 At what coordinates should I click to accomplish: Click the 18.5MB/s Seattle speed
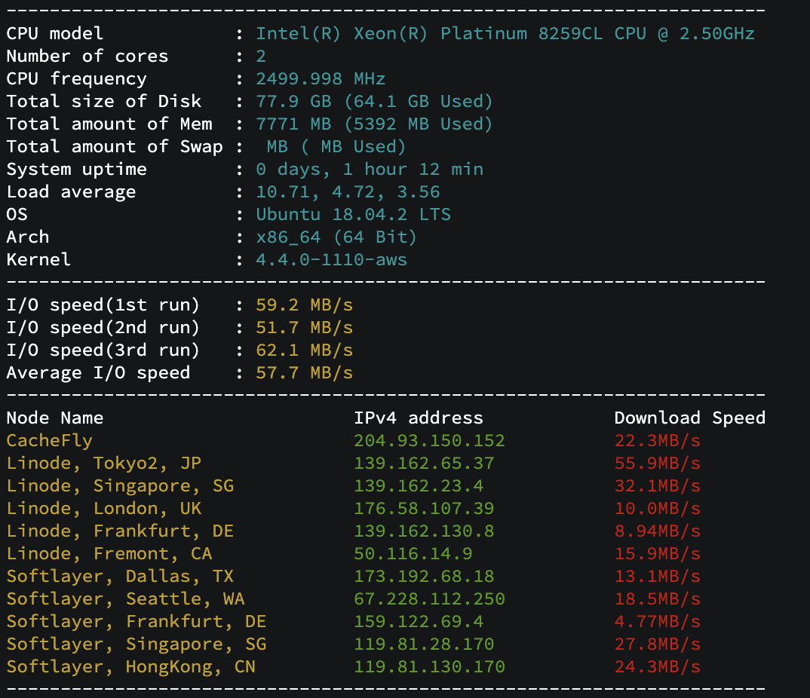click(658, 599)
